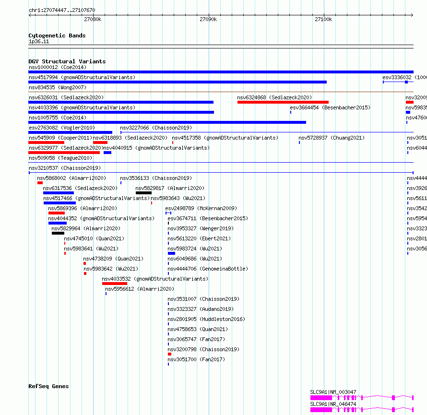
Task: Open esv3674711 (Besenbacher2015) label
Action: pos(208,218)
